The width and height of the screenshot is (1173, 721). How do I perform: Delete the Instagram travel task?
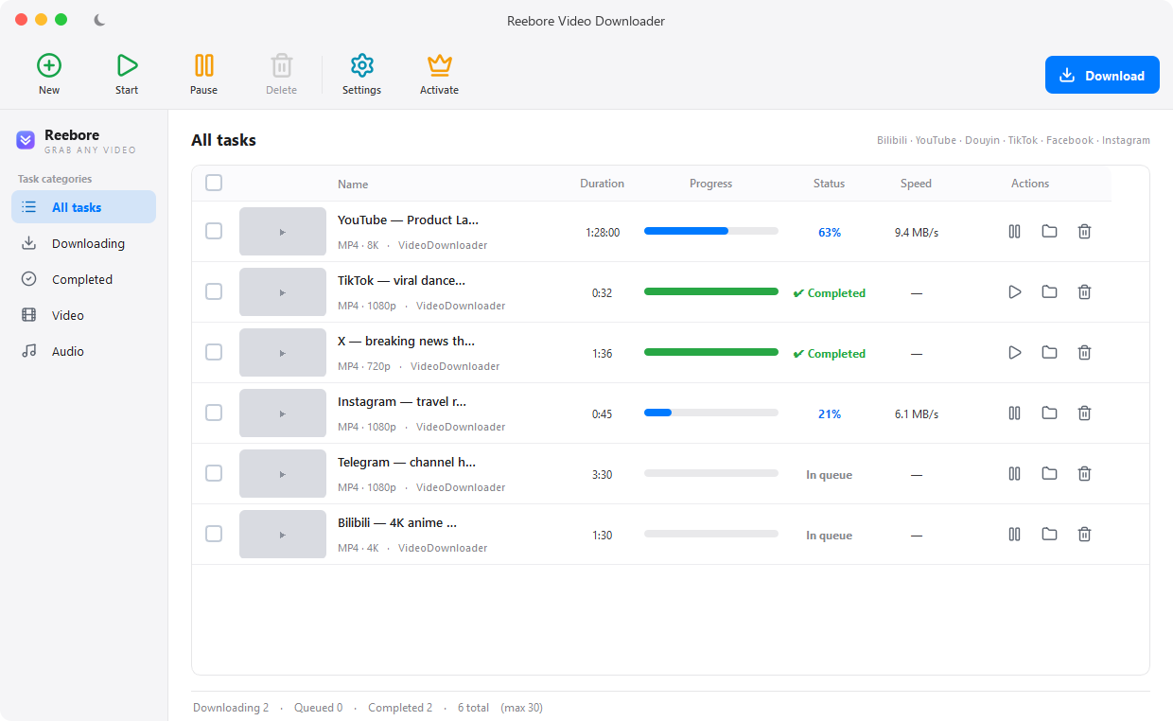coord(1085,413)
